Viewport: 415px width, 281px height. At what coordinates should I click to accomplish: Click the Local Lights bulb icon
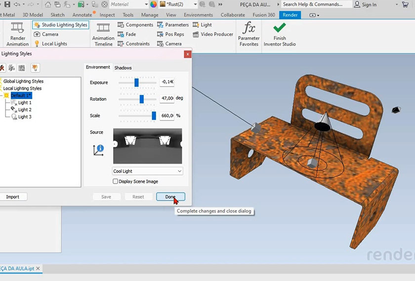(37, 44)
